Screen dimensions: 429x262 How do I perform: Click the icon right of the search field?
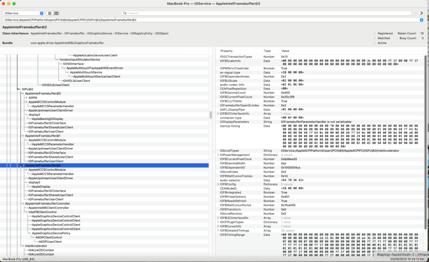(421, 13)
